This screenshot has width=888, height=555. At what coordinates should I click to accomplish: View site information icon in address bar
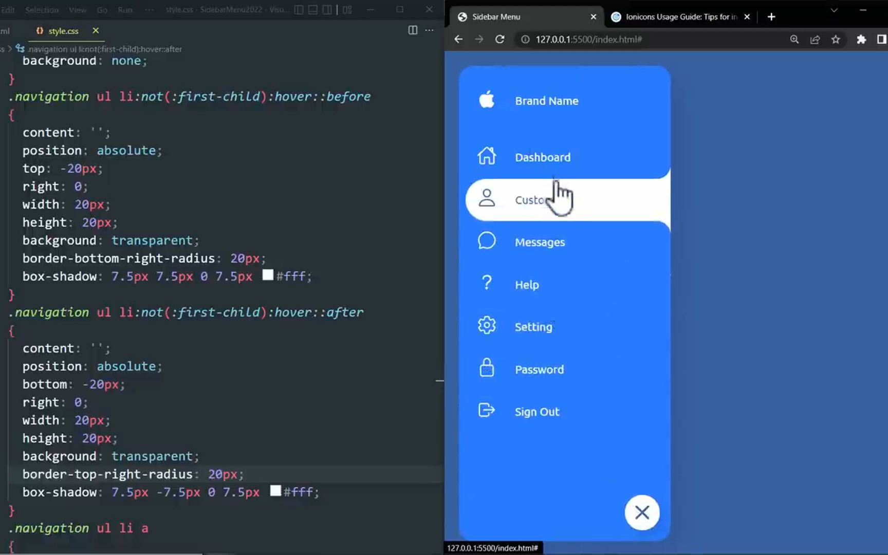pyautogui.click(x=525, y=40)
